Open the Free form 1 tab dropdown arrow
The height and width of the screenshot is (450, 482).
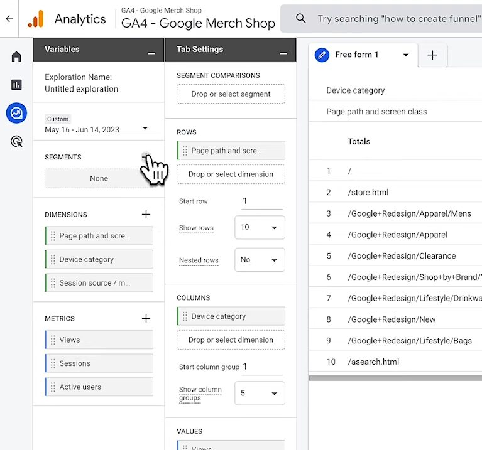pos(406,55)
